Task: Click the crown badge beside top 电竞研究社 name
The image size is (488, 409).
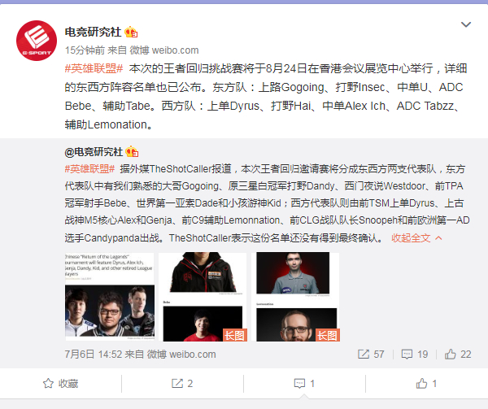Action: tap(131, 32)
